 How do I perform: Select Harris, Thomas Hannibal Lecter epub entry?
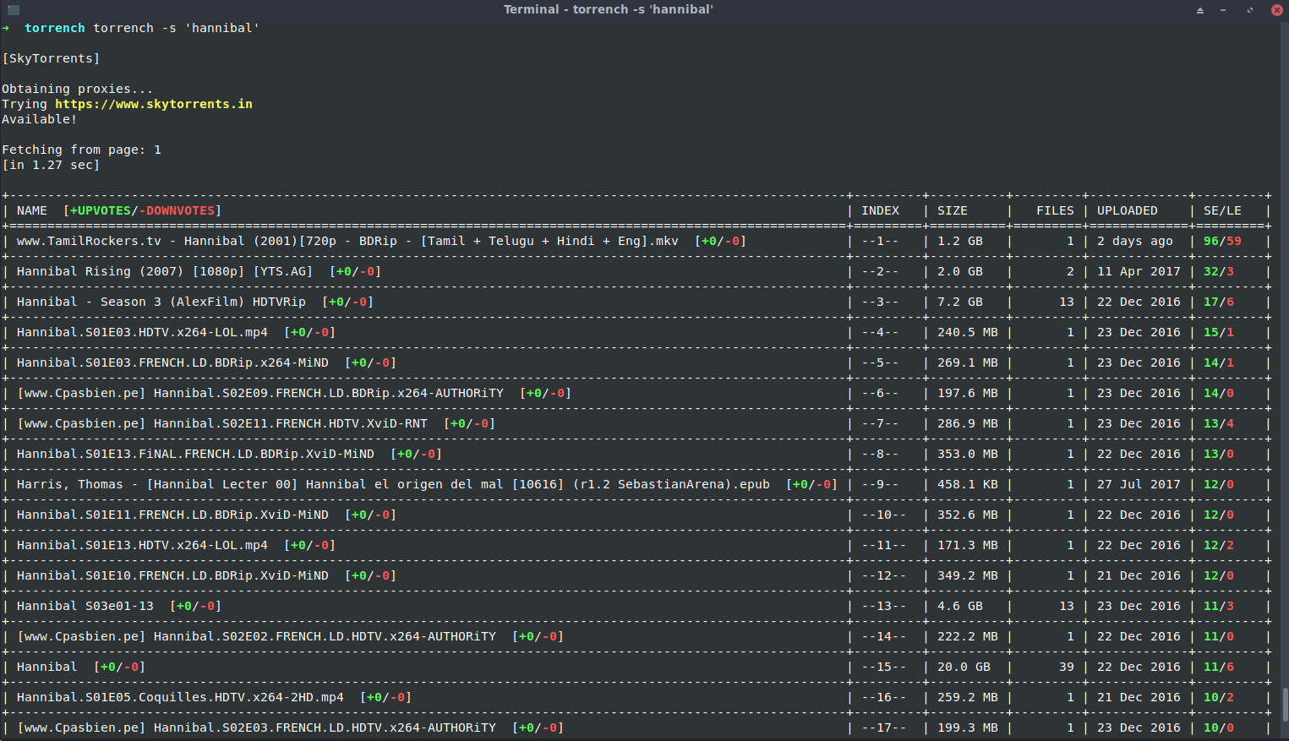(x=393, y=484)
